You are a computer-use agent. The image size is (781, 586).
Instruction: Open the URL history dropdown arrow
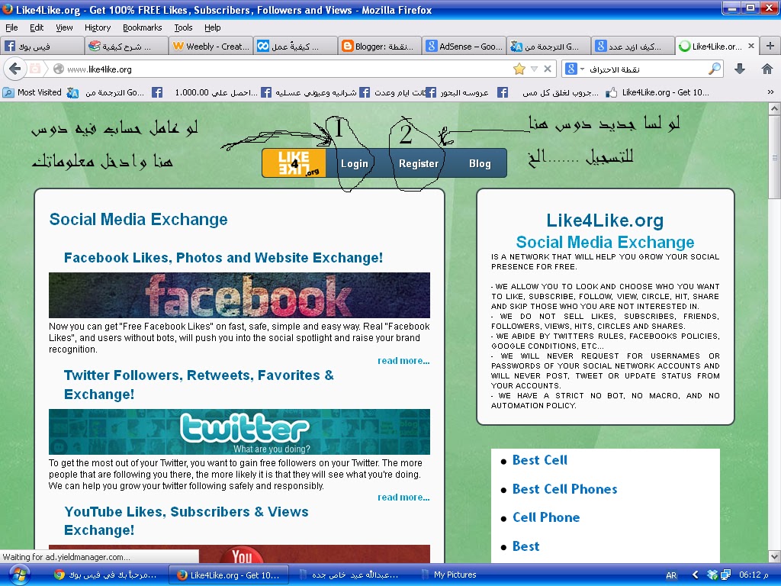534,69
